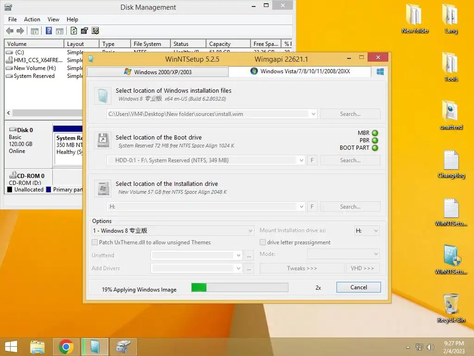Click Search for installation files

pyautogui.click(x=350, y=114)
